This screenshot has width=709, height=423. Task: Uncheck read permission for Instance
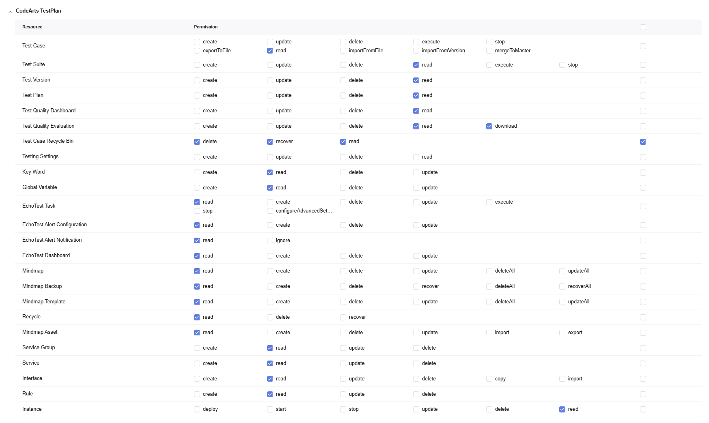coord(562,409)
